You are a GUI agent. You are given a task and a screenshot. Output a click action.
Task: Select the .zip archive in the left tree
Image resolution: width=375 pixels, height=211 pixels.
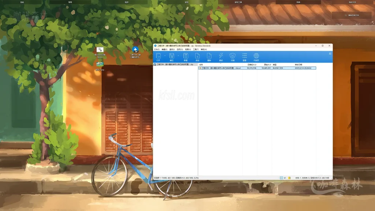[174, 64]
